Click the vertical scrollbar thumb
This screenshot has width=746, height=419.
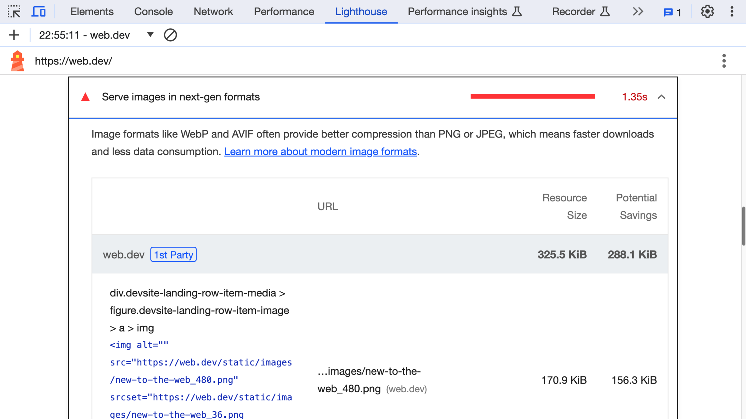(743, 226)
